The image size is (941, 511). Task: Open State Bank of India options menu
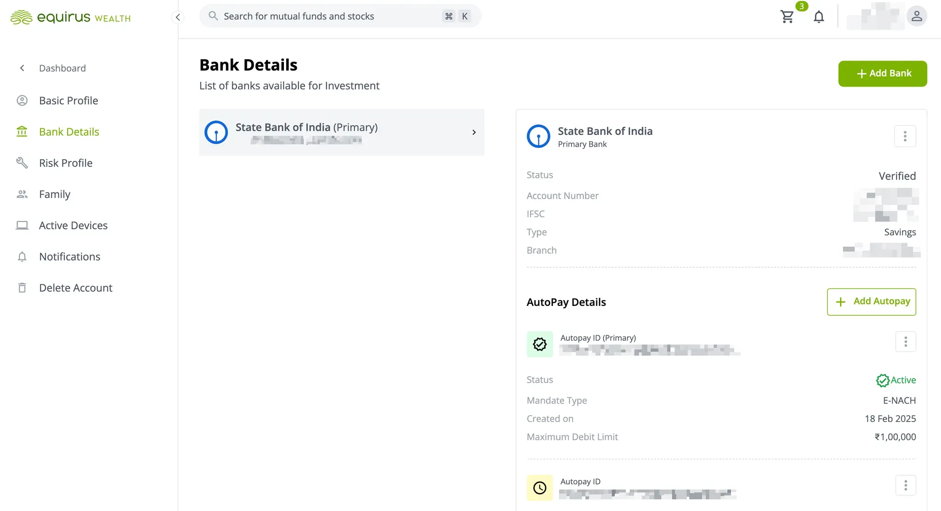point(905,136)
